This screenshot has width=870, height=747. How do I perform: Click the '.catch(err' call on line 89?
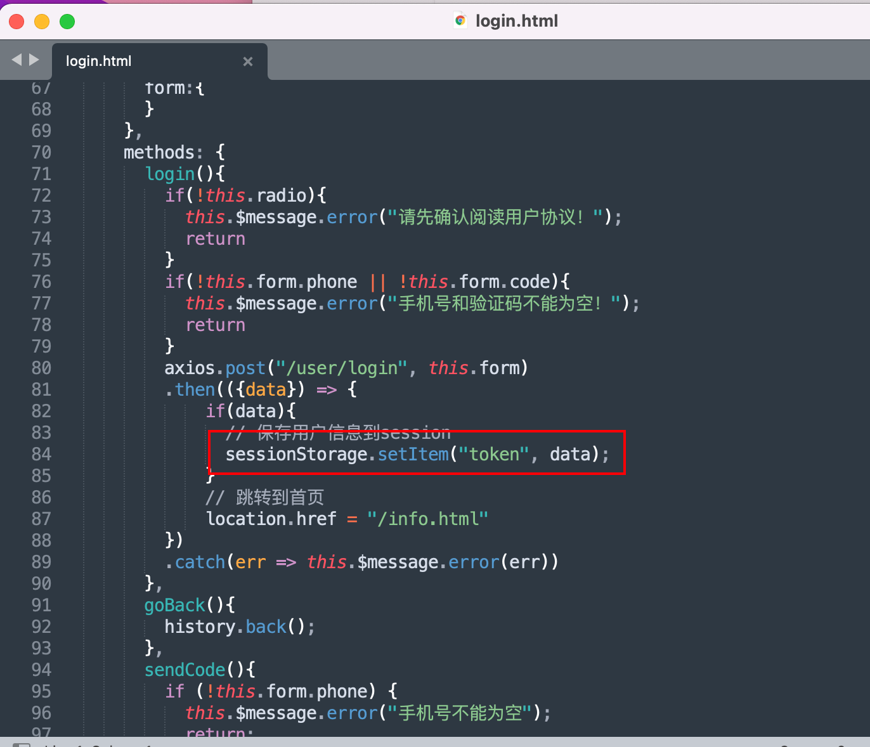pos(216,562)
